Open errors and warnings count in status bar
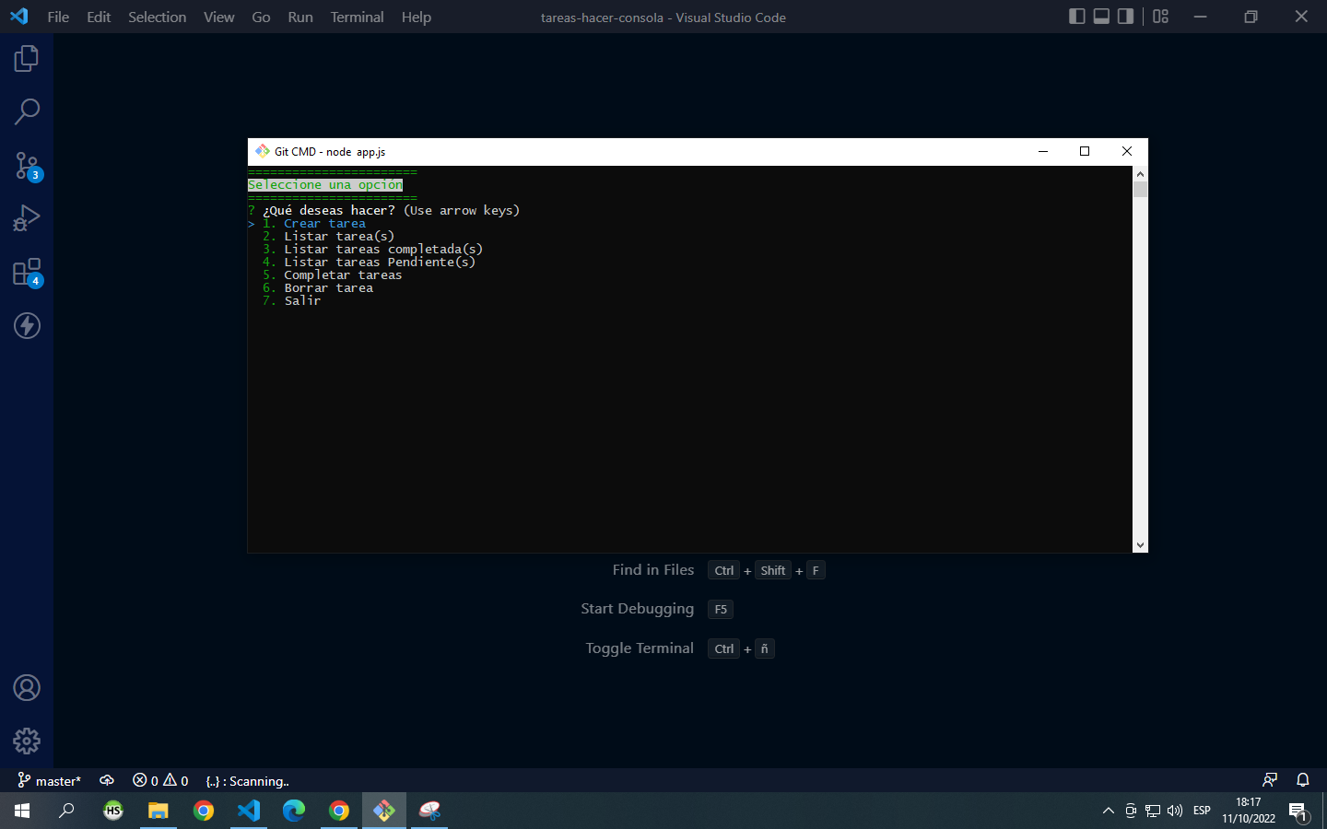Viewport: 1327px width, 829px height. [160, 781]
